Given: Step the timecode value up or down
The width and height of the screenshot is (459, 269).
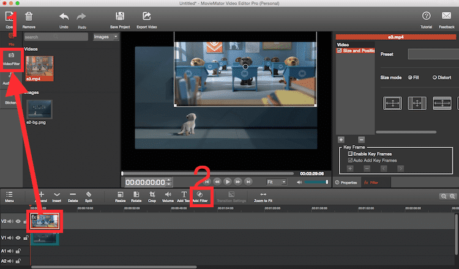Looking at the screenshot, I should (169, 182).
